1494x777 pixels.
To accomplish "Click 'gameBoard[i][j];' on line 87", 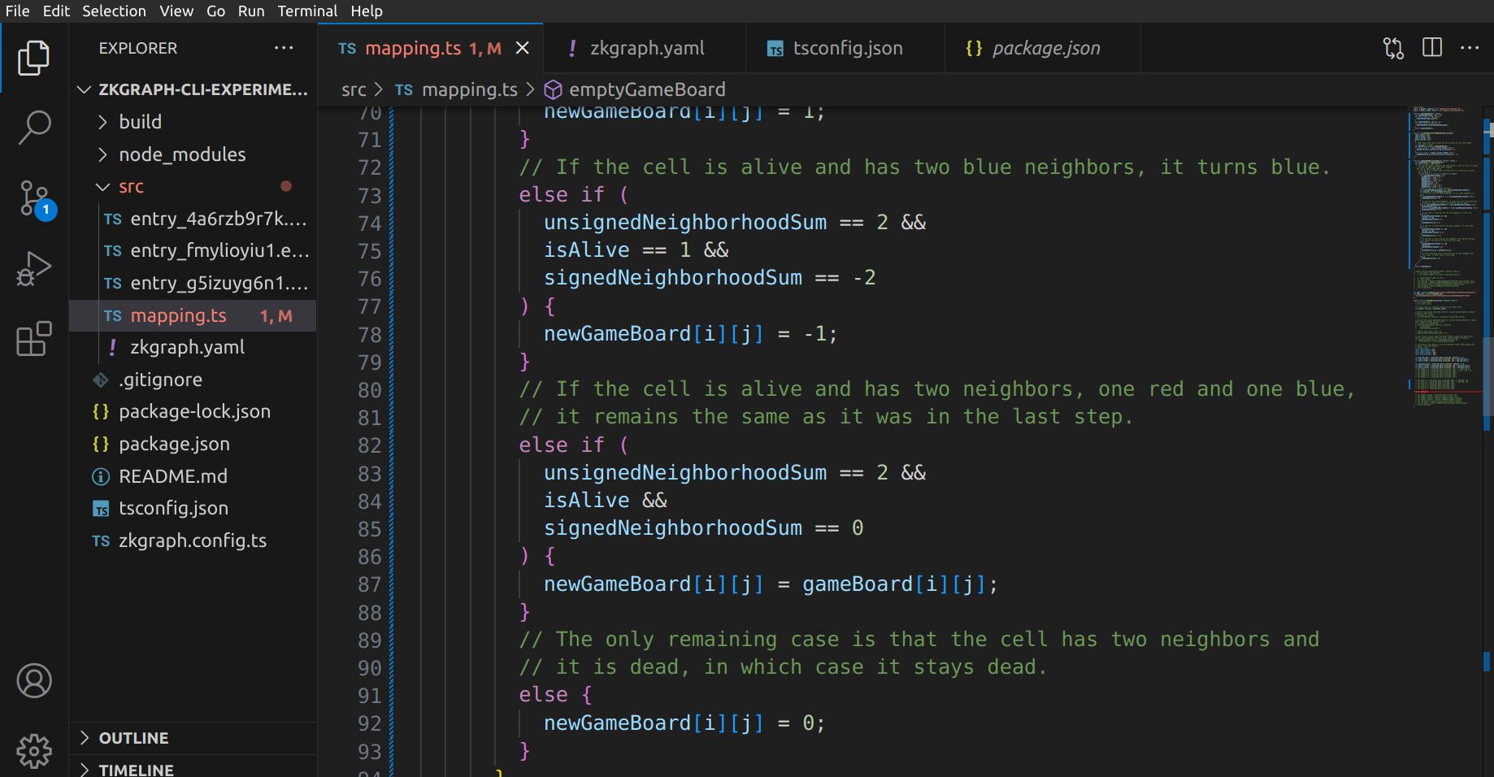I will pyautogui.click(x=900, y=584).
